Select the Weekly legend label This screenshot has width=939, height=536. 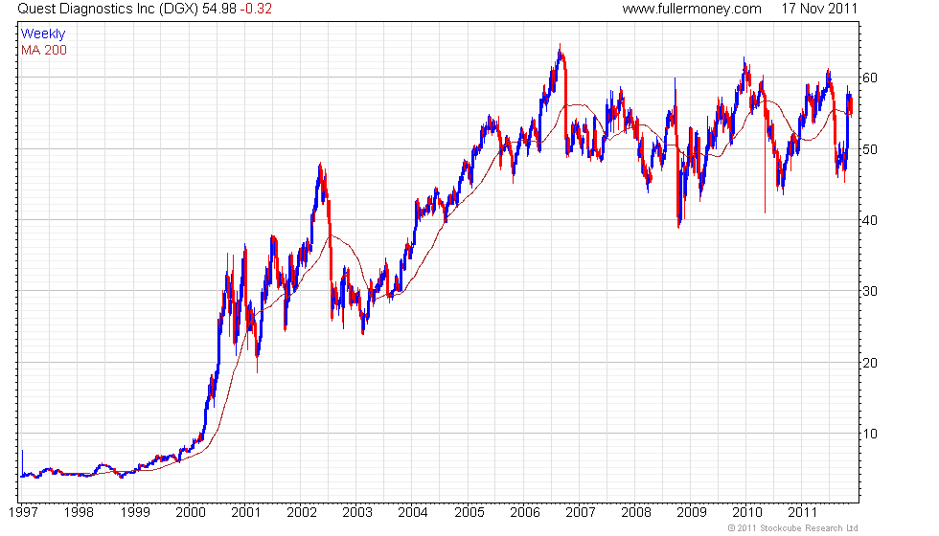point(43,34)
